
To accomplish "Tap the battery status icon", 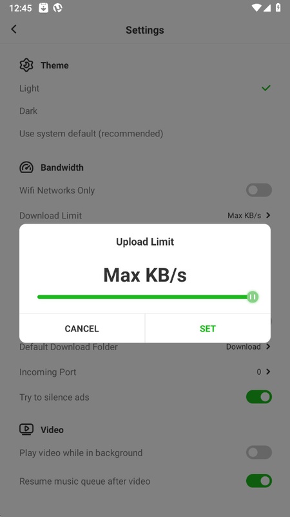I will [x=278, y=8].
